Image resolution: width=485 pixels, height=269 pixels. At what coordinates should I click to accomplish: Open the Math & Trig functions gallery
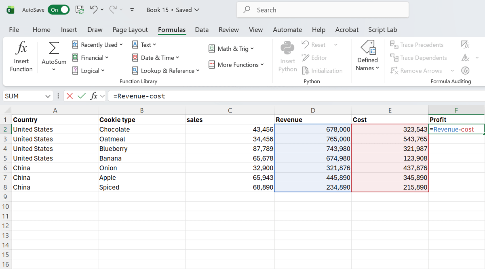pos(231,48)
